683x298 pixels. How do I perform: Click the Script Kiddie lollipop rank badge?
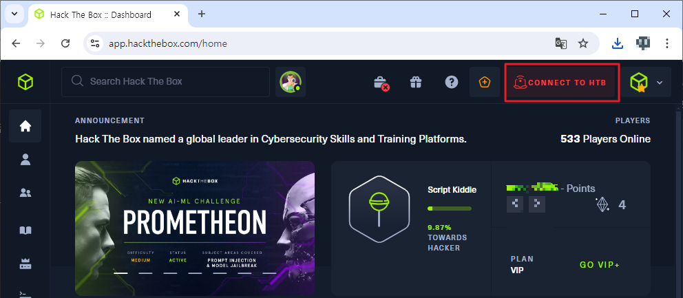379,209
